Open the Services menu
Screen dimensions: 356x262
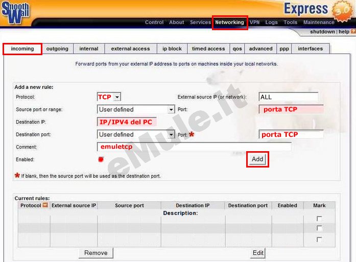point(200,22)
